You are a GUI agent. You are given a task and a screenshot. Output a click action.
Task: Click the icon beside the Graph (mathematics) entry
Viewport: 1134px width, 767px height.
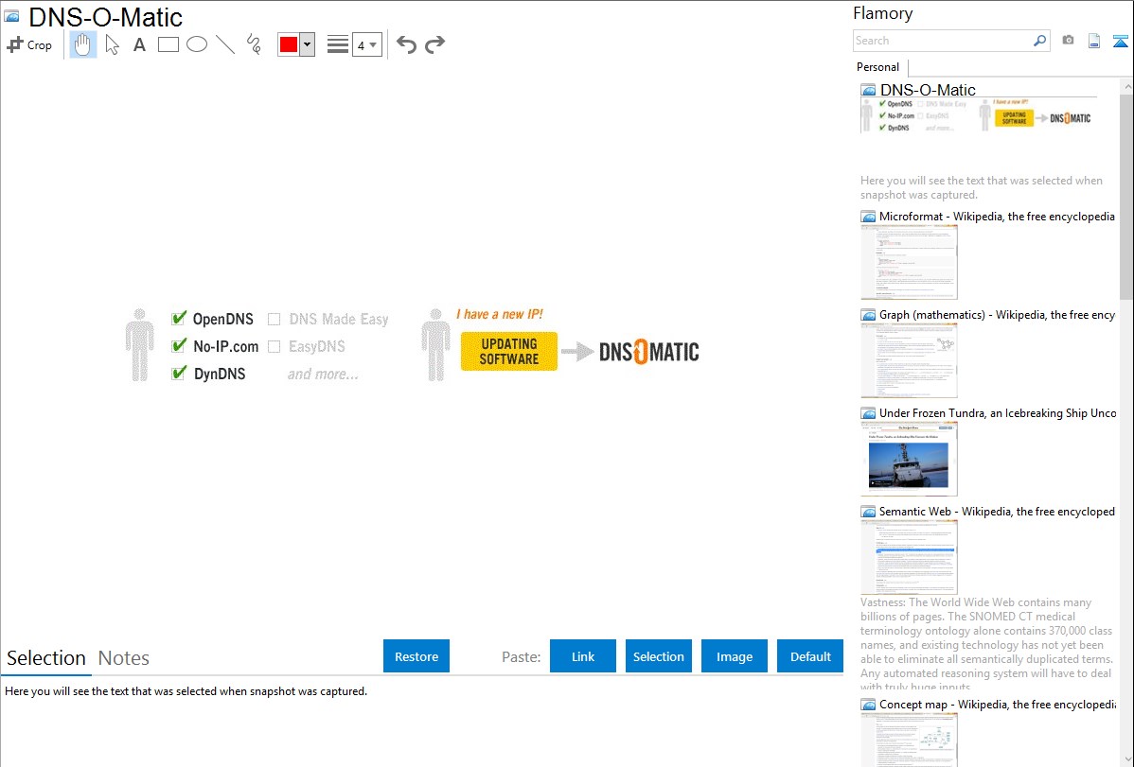pyautogui.click(x=869, y=315)
